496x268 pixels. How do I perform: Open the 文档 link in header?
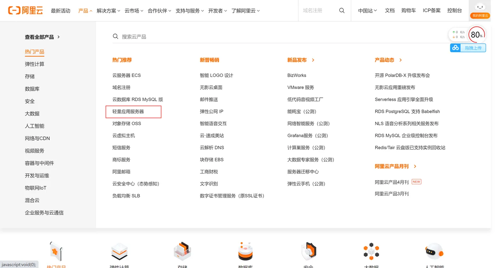pos(390,11)
